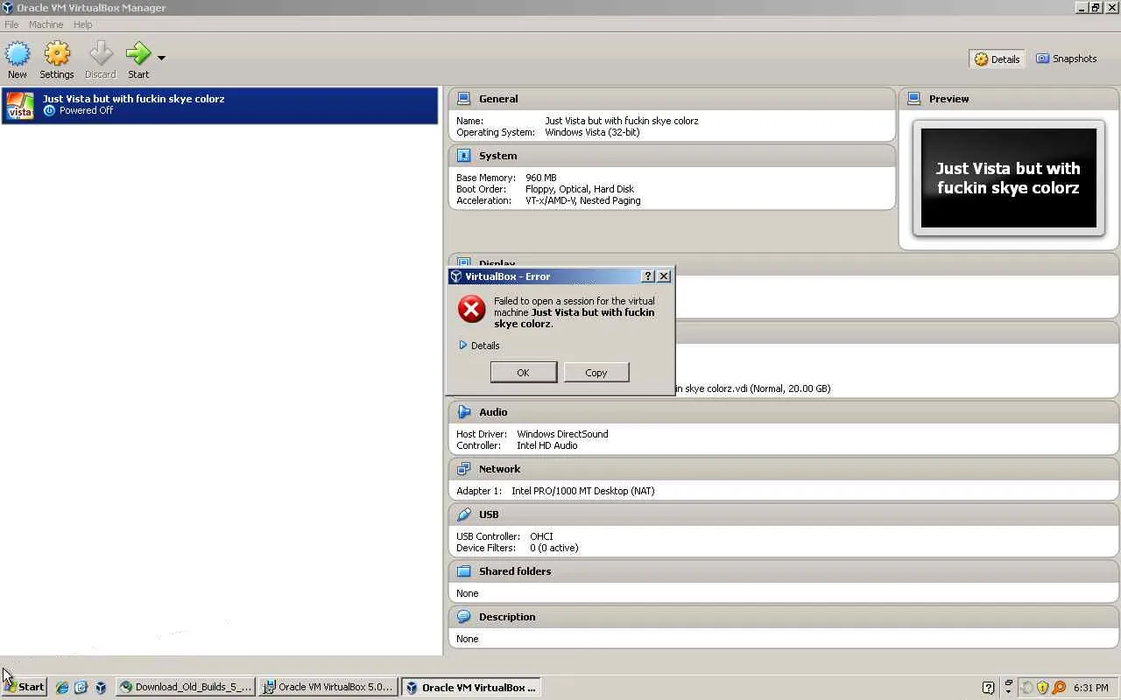Click Host Driver value Windows DirectSound
This screenshot has height=700, width=1121.
(x=562, y=434)
